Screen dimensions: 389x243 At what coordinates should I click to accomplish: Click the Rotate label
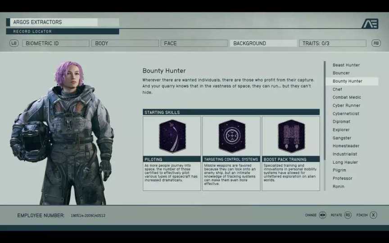[x=336, y=215]
